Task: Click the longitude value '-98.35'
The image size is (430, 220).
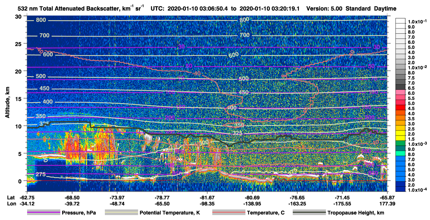Action: click(x=207, y=204)
